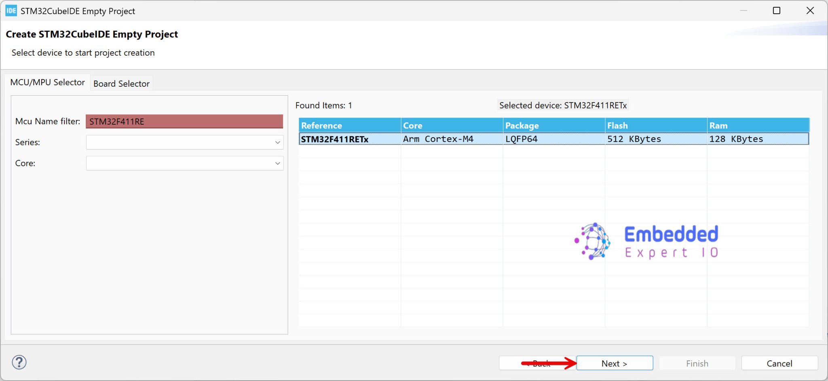
Task: Open the Core dropdown list
Action: [277, 163]
